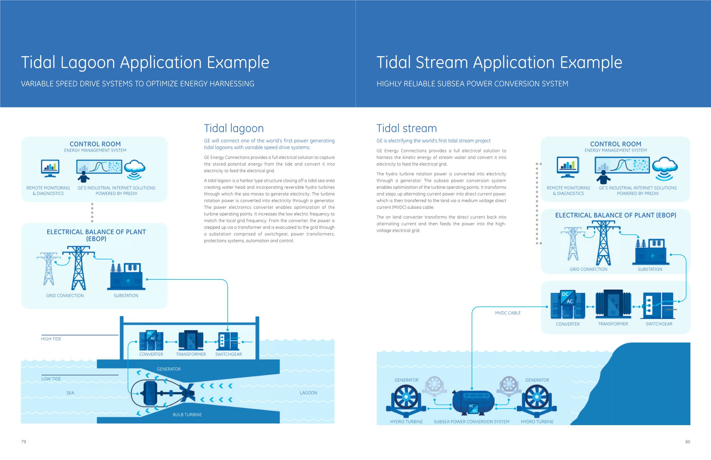Click 'ELECTRICAL BALANCE OF PLANT (EBOP)' on Lagoon page
This screenshot has height=460, width=711.
96,235
